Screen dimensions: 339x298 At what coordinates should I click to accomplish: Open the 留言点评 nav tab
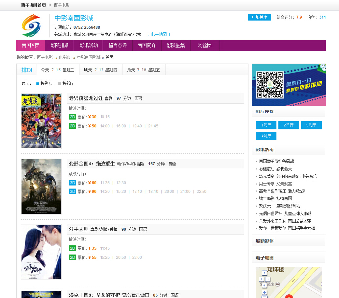118,46
